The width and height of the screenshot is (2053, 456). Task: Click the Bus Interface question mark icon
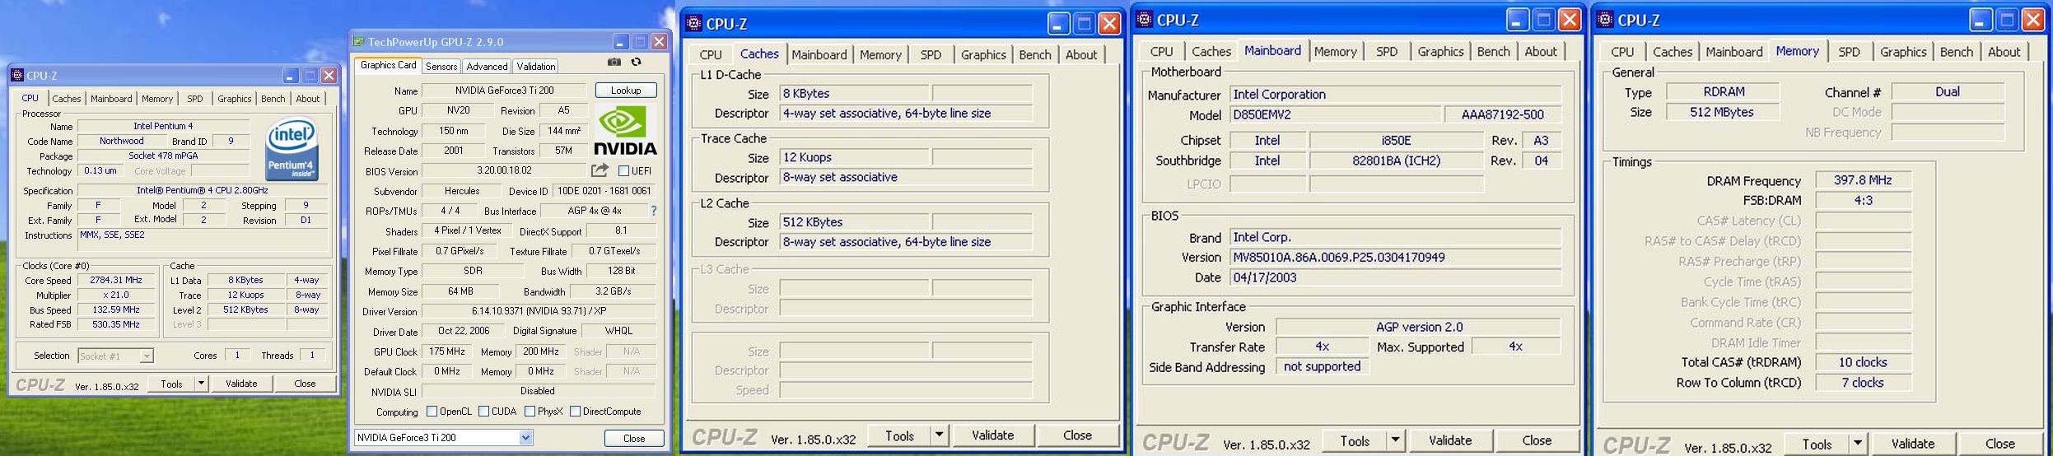pyautogui.click(x=654, y=211)
